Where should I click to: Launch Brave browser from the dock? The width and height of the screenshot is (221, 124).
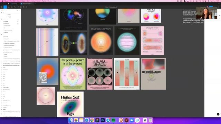tap(121, 120)
